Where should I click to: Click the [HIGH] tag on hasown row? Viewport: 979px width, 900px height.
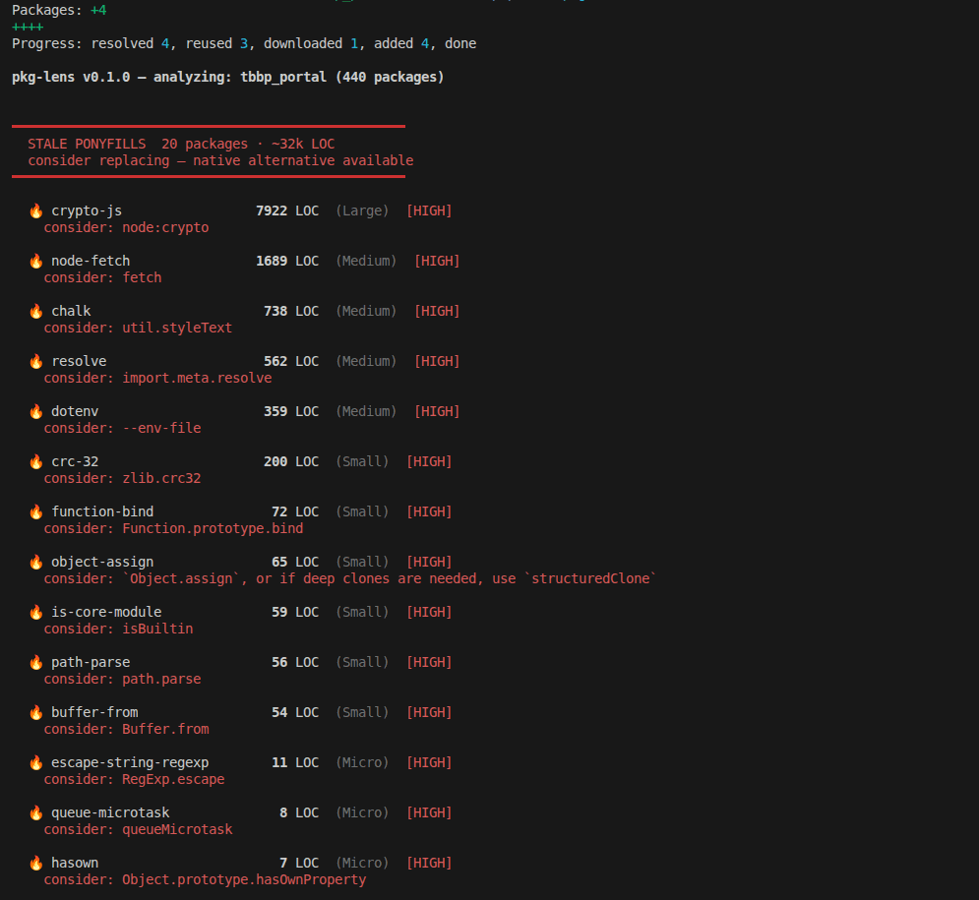[x=429, y=863]
